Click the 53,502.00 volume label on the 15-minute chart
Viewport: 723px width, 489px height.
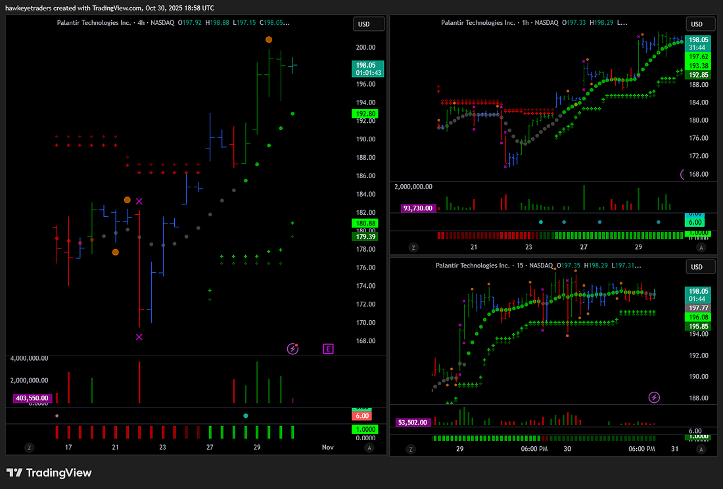[x=412, y=422]
